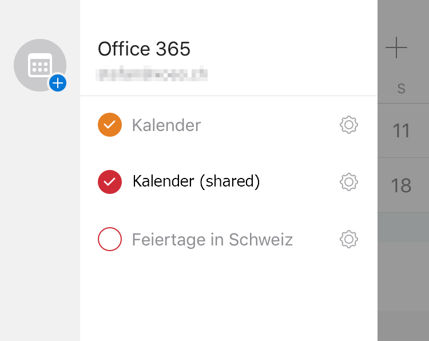Open settings gear for Kalender
This screenshot has height=341, width=429.
(348, 125)
